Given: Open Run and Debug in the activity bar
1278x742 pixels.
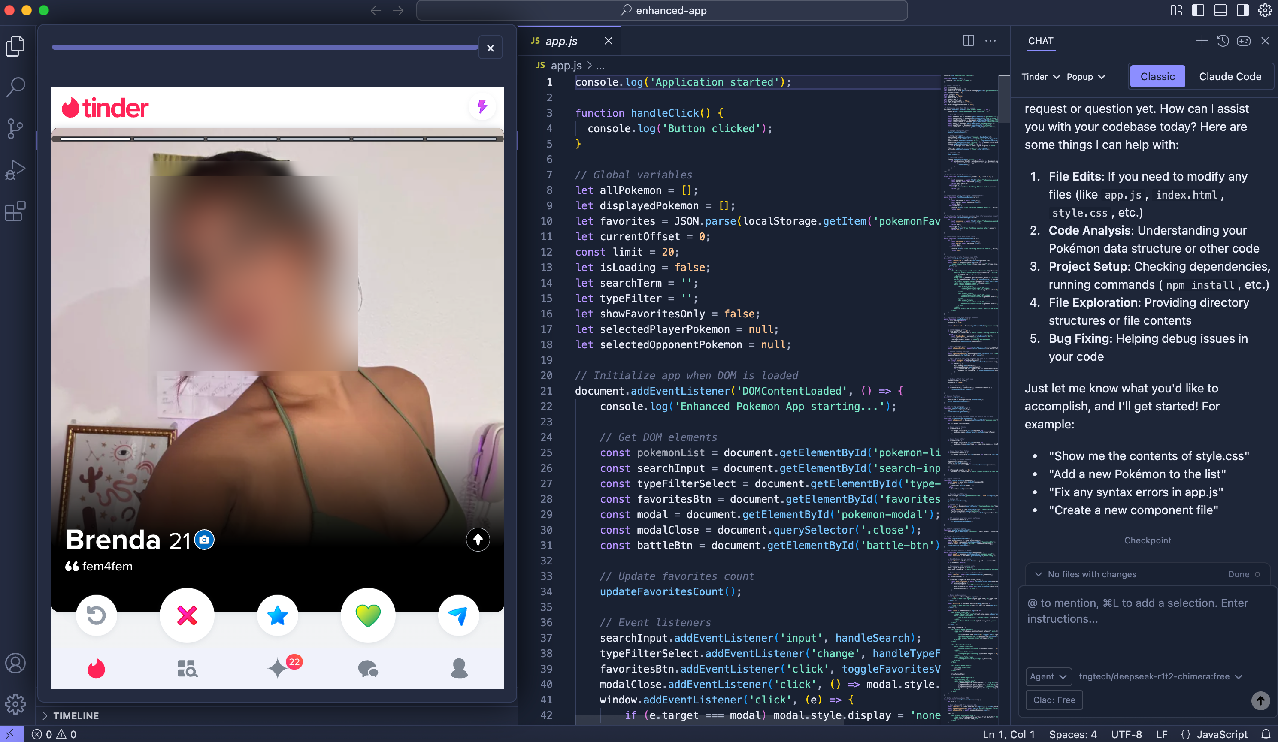Looking at the screenshot, I should coord(15,169).
